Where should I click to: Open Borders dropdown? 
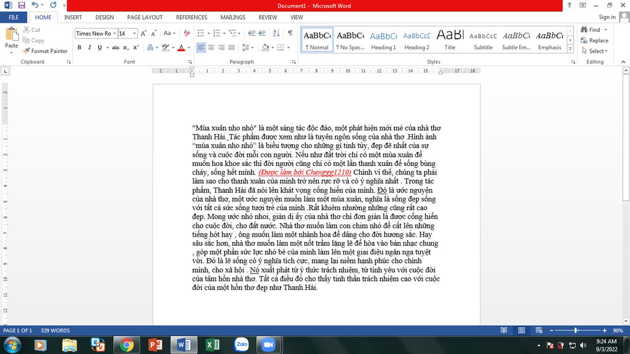click(x=288, y=48)
